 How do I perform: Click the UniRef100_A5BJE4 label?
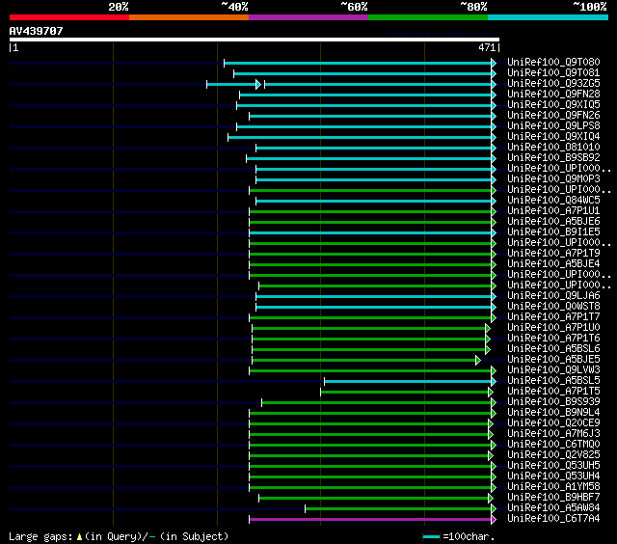coord(553,263)
